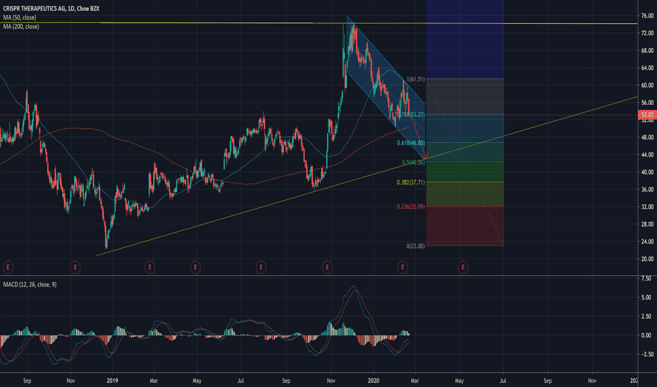Select the earnings marker near May 2019

(x=195, y=267)
